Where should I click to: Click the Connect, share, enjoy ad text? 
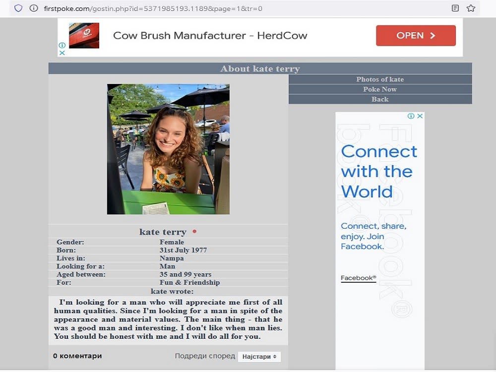click(x=373, y=236)
